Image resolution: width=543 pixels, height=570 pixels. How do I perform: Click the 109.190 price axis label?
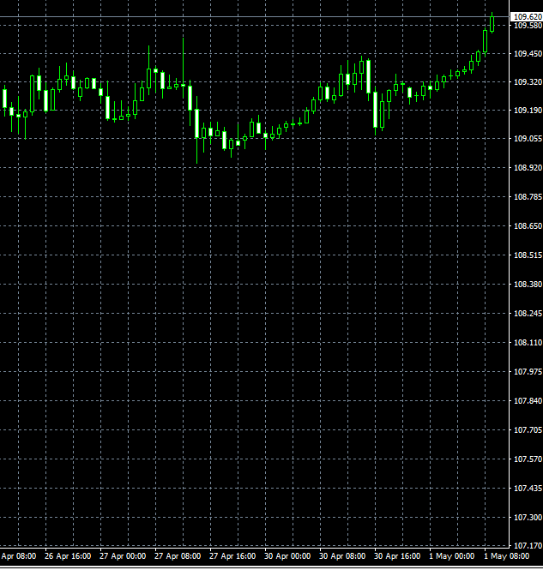[528, 111]
